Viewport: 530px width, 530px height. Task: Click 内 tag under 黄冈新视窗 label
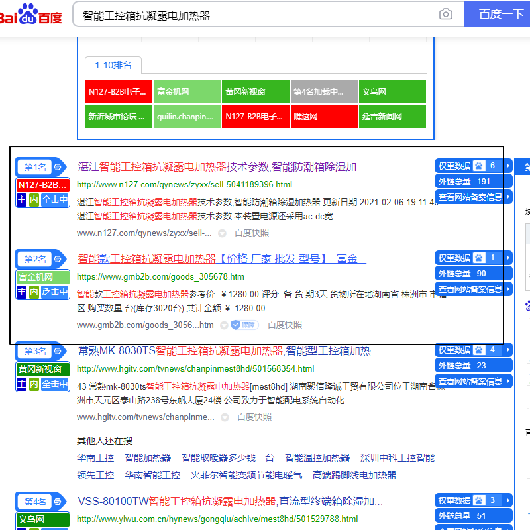(x=34, y=384)
